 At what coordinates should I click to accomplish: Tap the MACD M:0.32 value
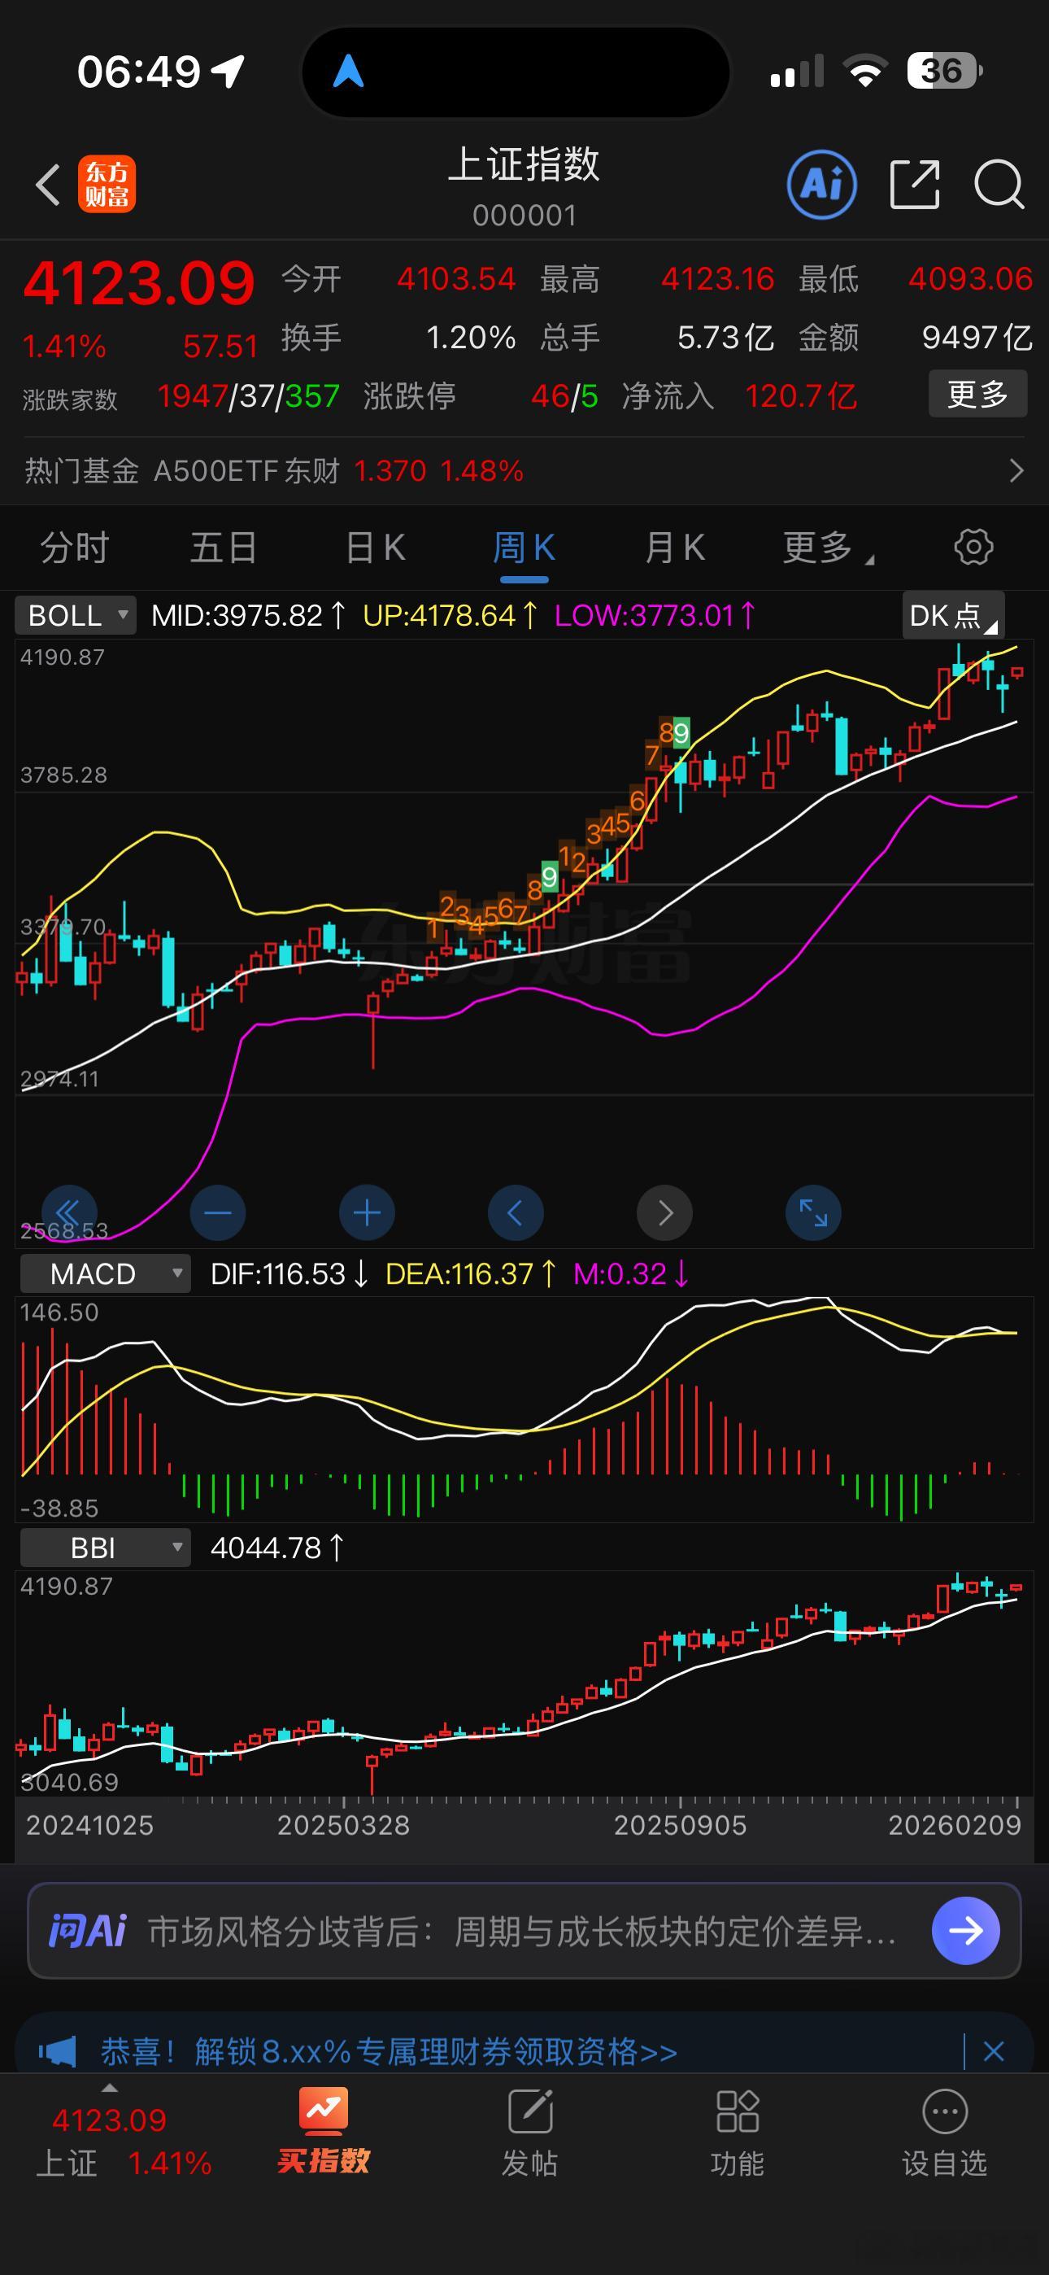[630, 1273]
